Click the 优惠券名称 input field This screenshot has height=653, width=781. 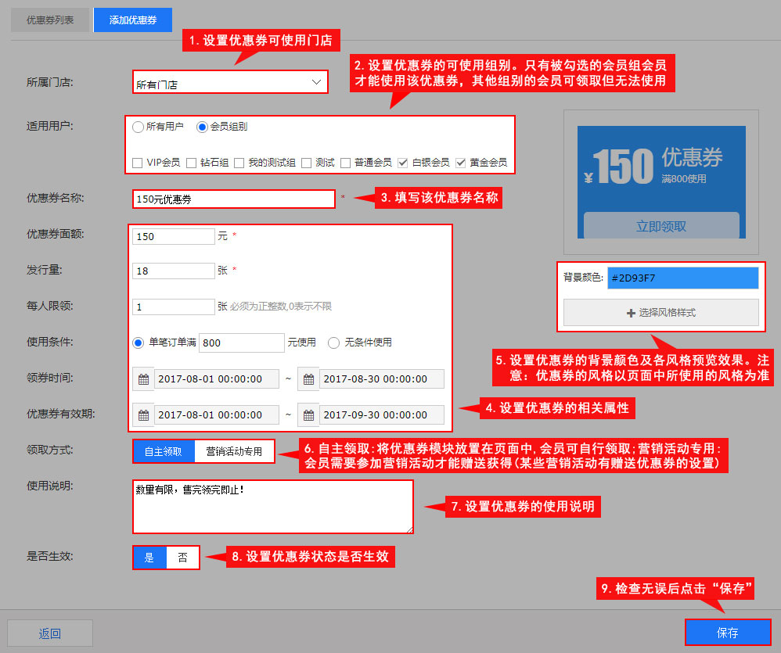coord(234,199)
